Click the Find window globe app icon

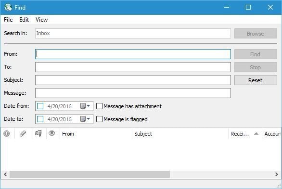(8, 7)
